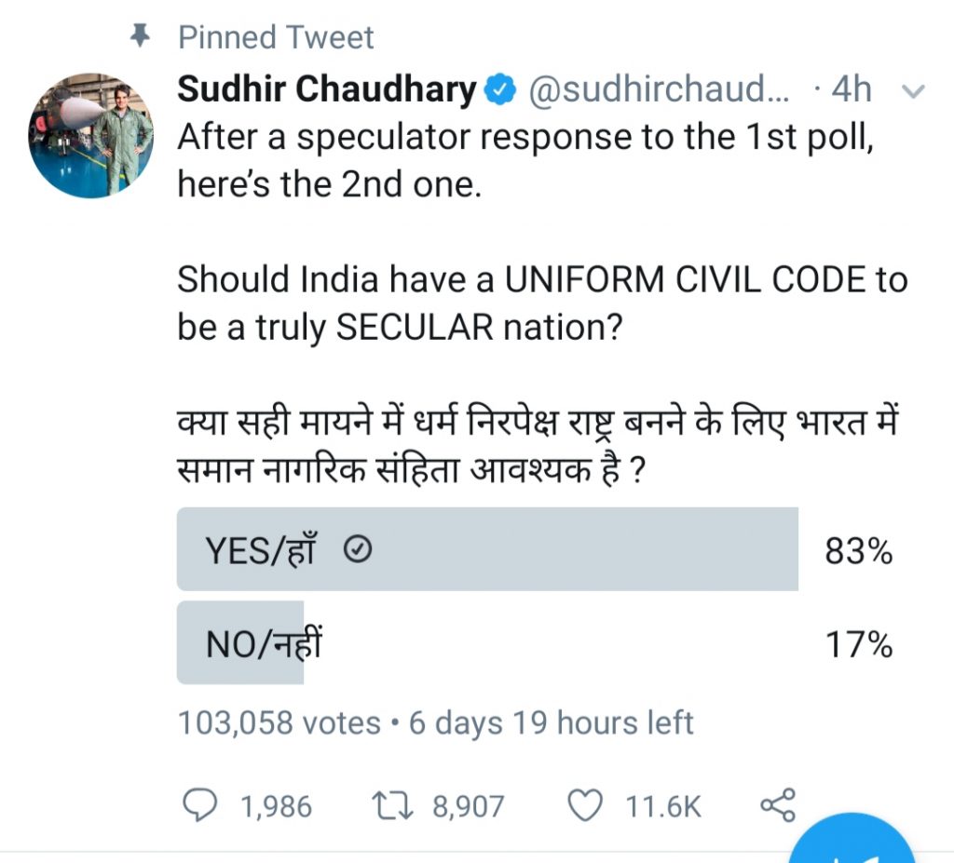
Task: Click the reply speech bubble icon
Action: pyautogui.click(x=199, y=805)
